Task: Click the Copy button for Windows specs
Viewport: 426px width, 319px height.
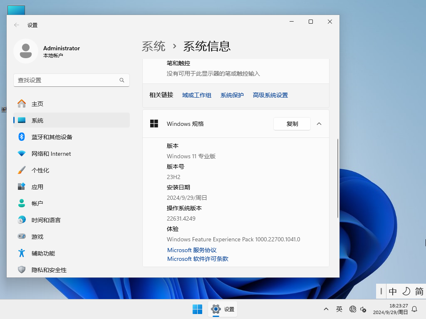Action: pyautogui.click(x=292, y=123)
